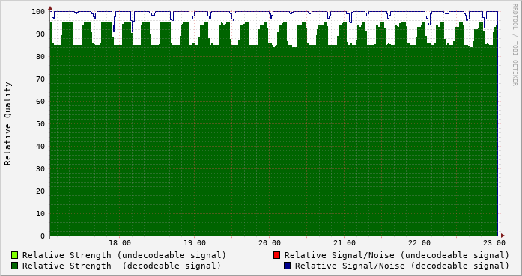
Task: Click the 100 value on the Y axis
Action: (38, 12)
